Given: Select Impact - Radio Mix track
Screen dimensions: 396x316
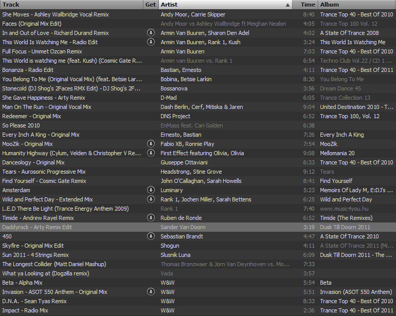Looking at the screenshot, I should (x=25, y=310).
